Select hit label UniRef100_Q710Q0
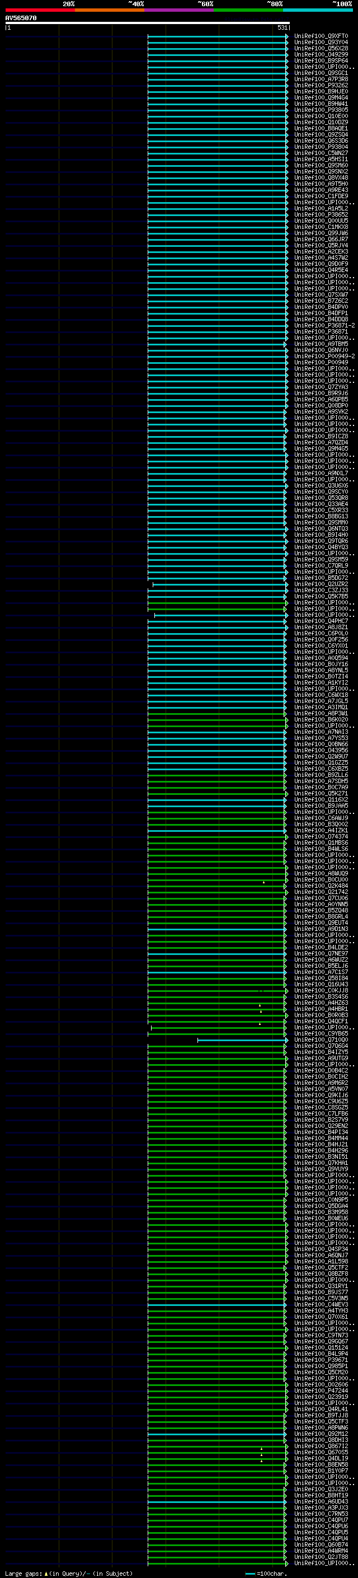The width and height of the screenshot is (358, 1578). (321, 1039)
